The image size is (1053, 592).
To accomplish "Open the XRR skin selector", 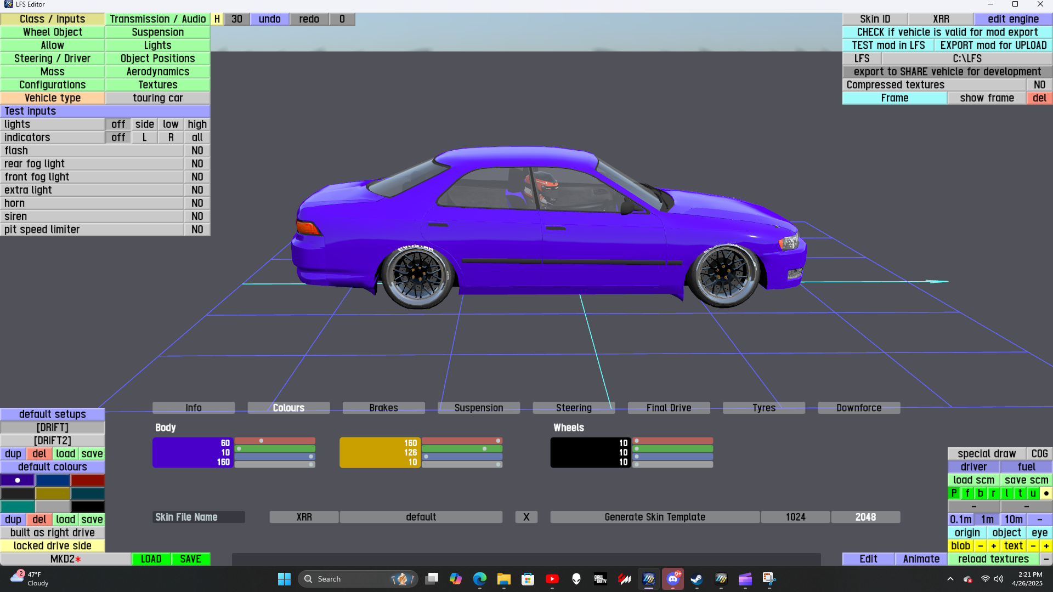I will (304, 517).
